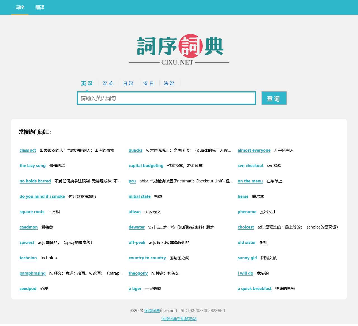
Task: Click the definition text '国与国之间'
Action: (x=180, y=258)
